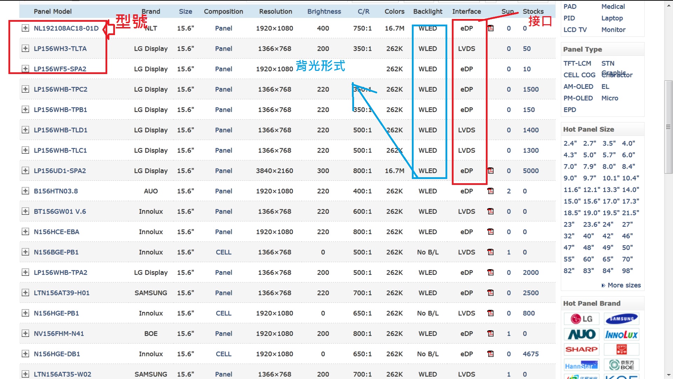This screenshot has width=673, height=379.
Task: Open the PDF datasheet icon for B156HTN03.8
Action: pyautogui.click(x=491, y=191)
